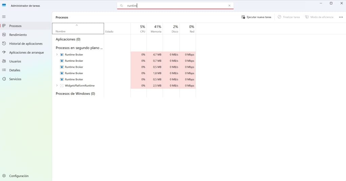Expand the Runtime Broker 4,7 MB row
Viewport: 346px width, 181px height.
[57, 55]
